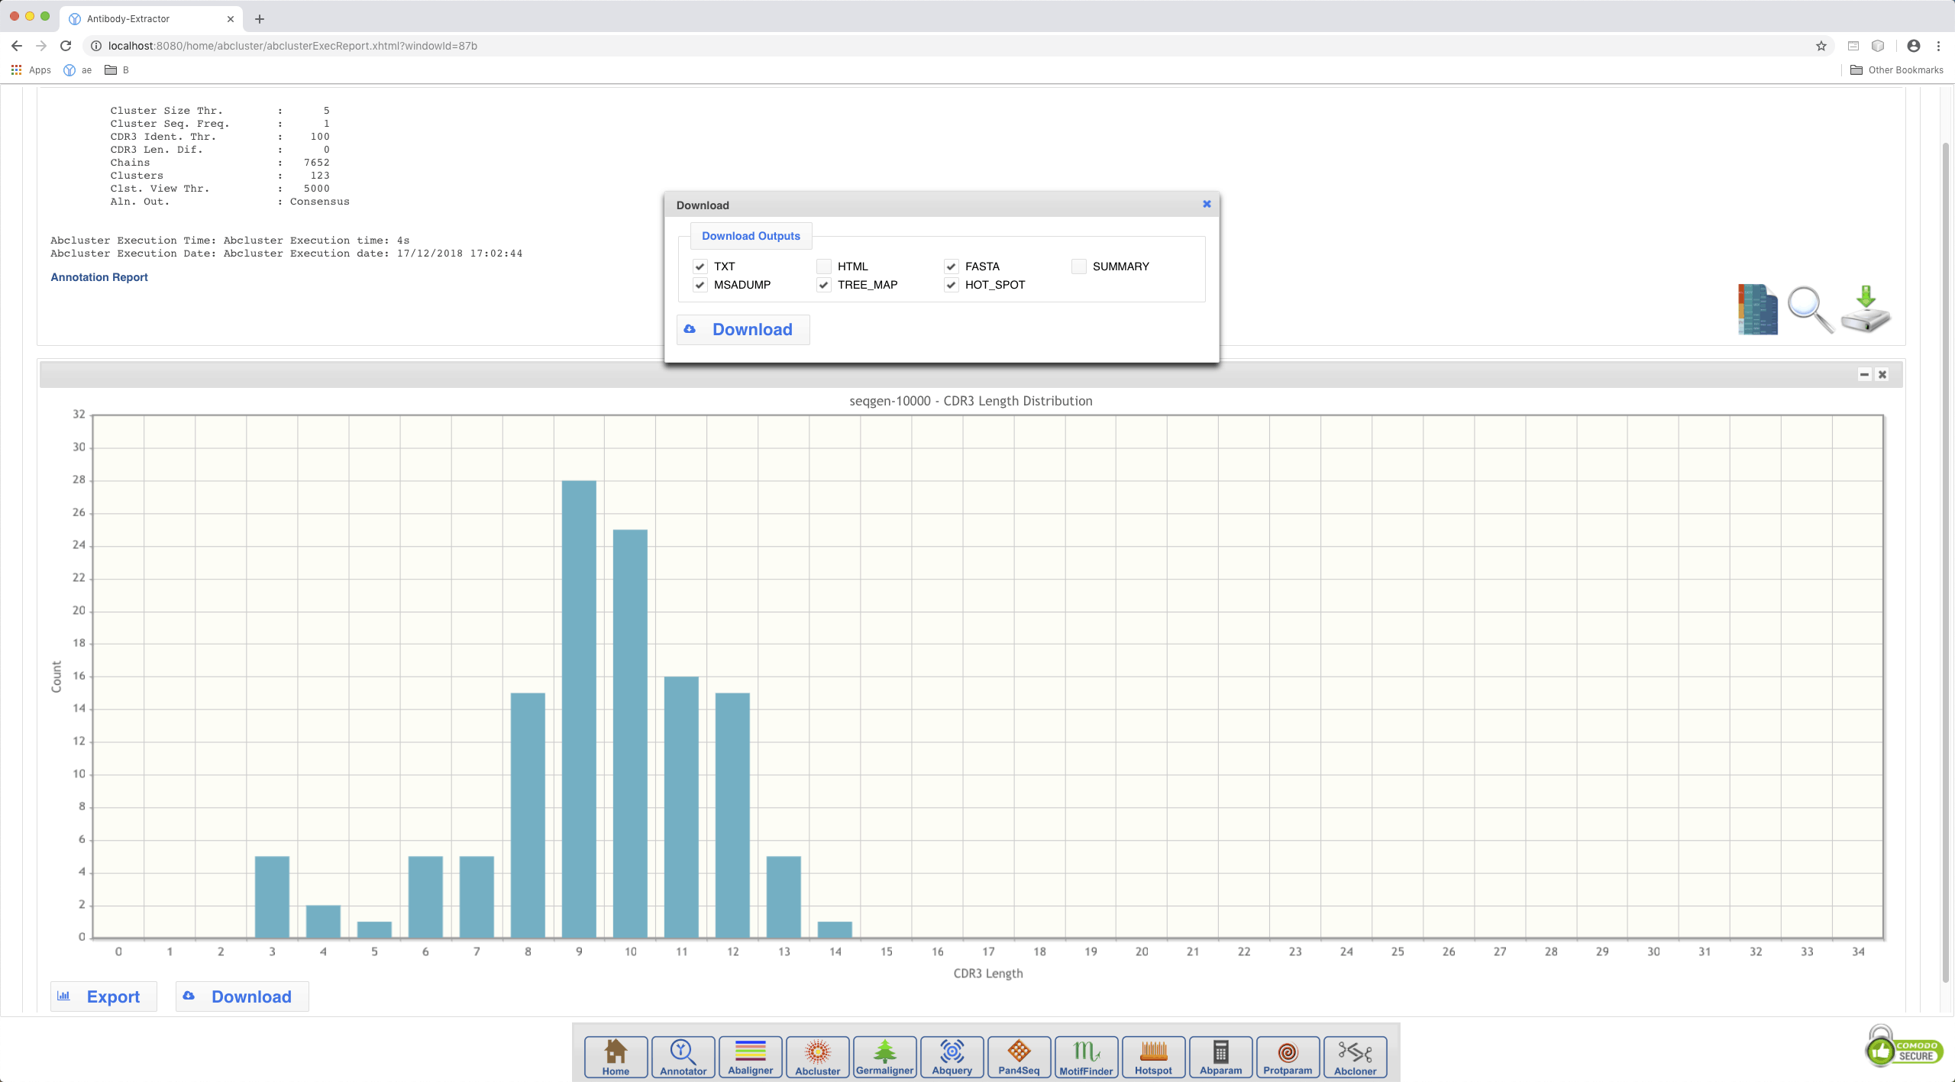Viewport: 1955px width, 1082px height.
Task: Open the Apparam calculator tool
Action: pyautogui.click(x=1220, y=1057)
